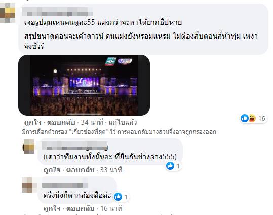This screenshot has width=273, height=215.
Task: Click ถูกใจ under the main comment
Action: pos(33,122)
